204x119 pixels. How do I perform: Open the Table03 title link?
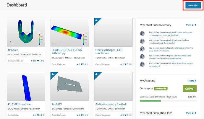[x=56, y=104]
